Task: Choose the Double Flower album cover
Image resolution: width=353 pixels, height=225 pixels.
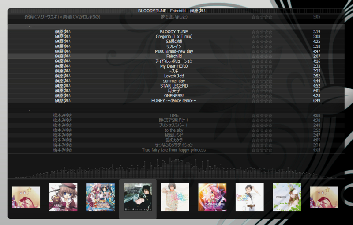Action: (249, 197)
